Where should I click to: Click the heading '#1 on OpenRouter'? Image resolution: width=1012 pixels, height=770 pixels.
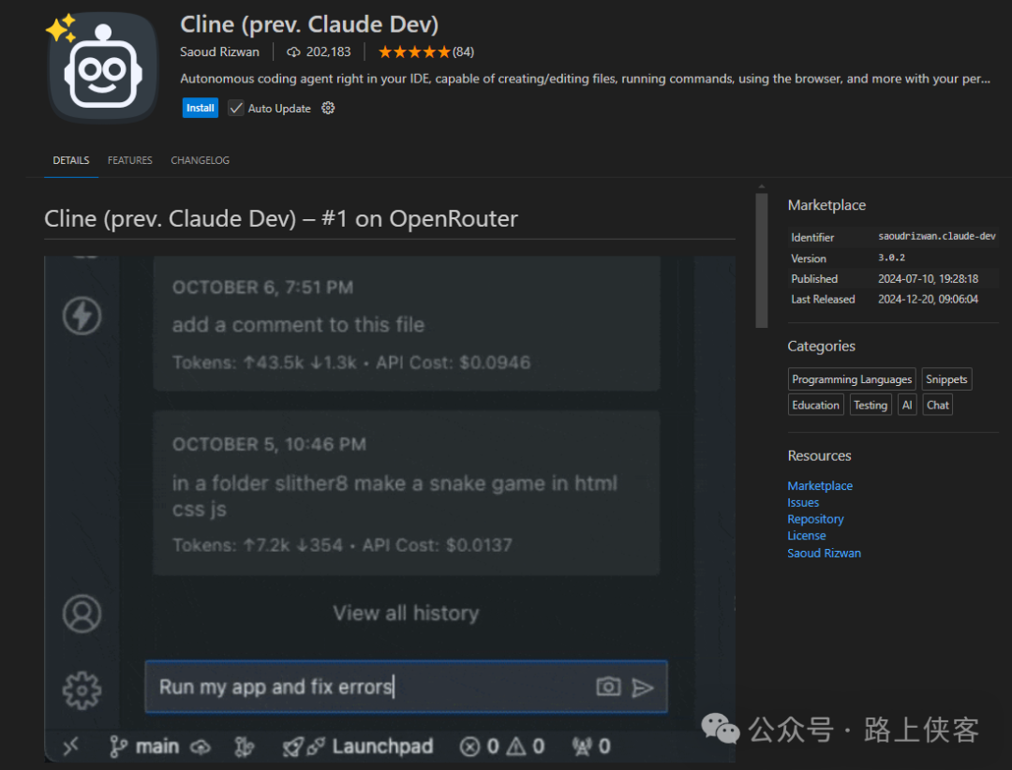[420, 219]
